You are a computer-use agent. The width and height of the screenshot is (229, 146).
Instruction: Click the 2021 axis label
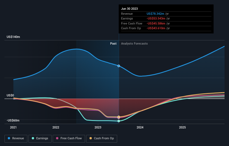click(x=13, y=128)
